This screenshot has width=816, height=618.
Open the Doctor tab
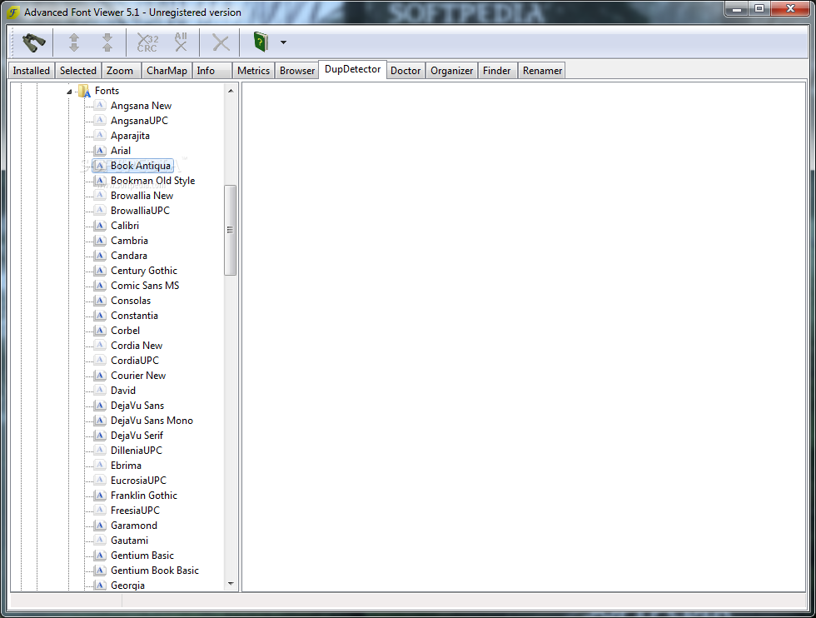[x=406, y=70]
